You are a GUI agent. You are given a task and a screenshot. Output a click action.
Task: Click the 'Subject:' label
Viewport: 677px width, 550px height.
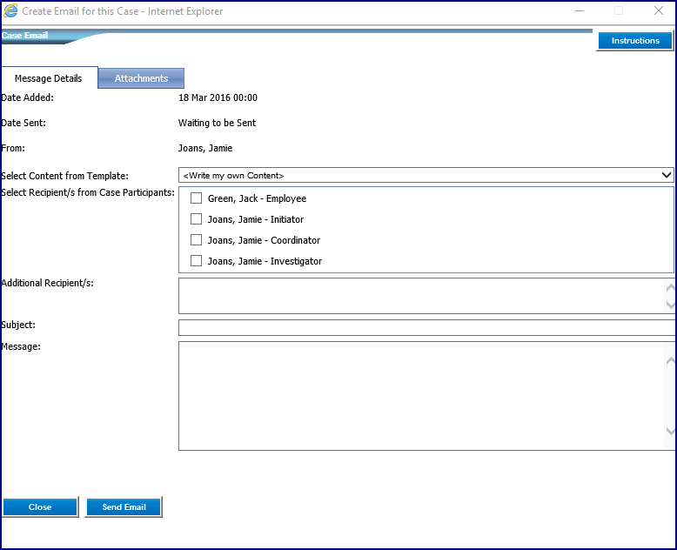[18, 325]
